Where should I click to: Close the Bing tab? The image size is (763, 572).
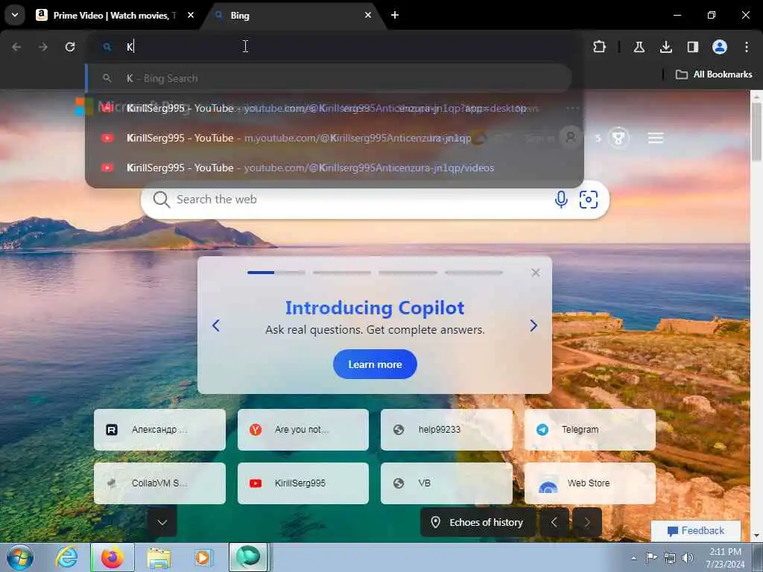coord(368,15)
